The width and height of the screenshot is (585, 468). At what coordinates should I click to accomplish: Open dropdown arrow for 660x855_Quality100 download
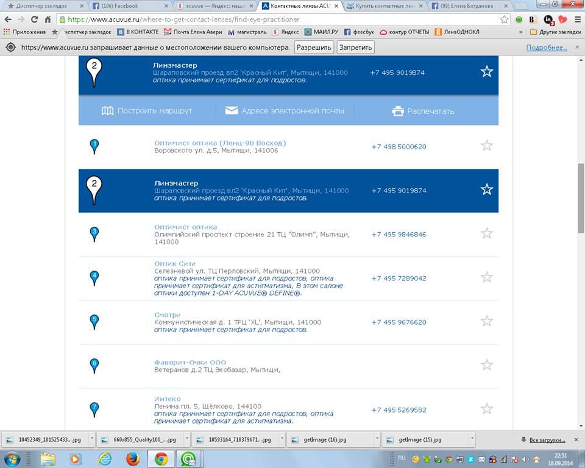pos(186,439)
